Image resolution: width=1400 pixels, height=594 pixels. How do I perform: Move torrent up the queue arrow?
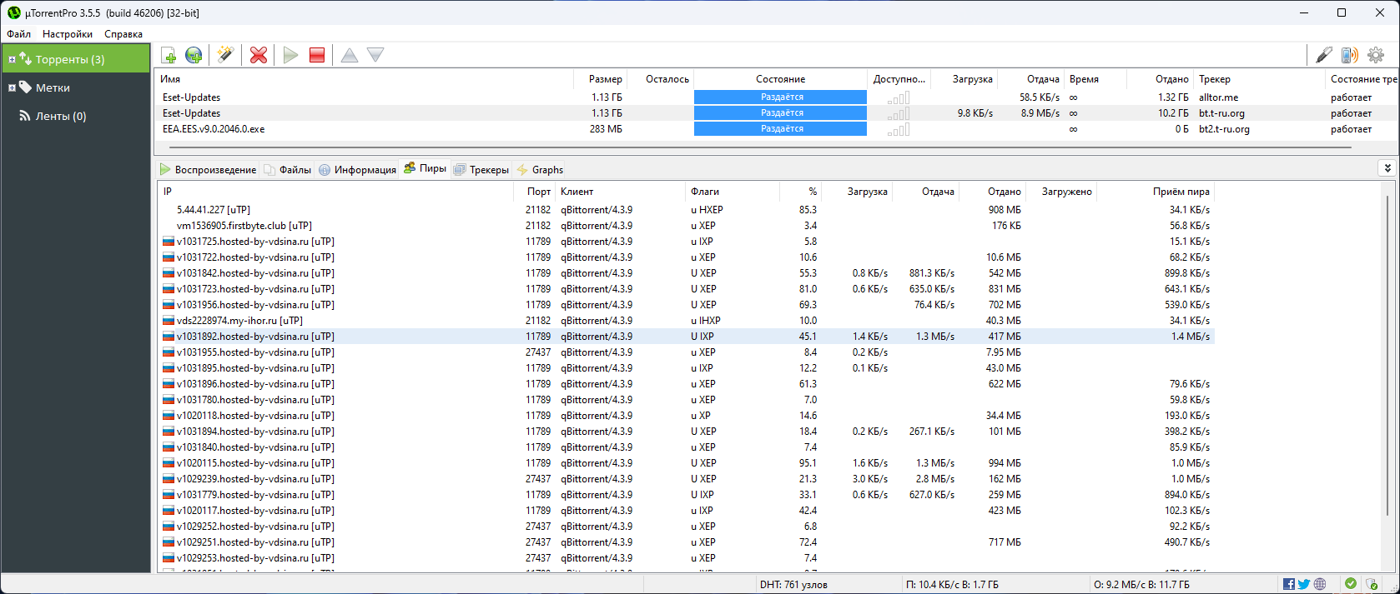click(x=350, y=55)
